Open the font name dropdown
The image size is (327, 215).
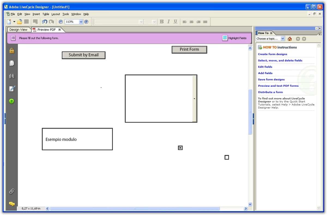tap(141, 22)
